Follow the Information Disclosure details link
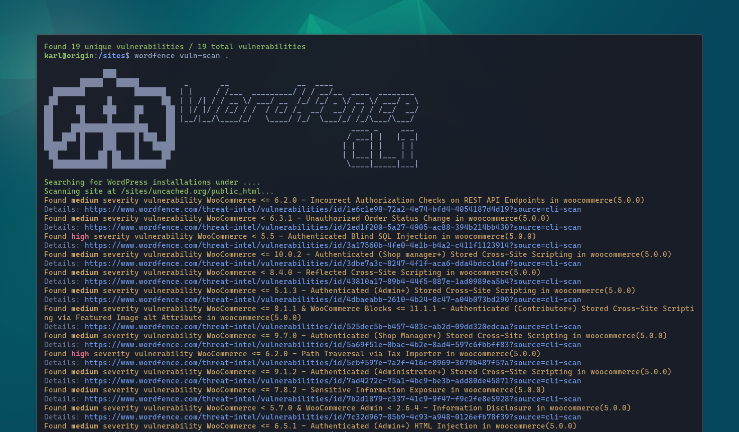Image resolution: width=739 pixels, height=432 pixels. click(333, 417)
